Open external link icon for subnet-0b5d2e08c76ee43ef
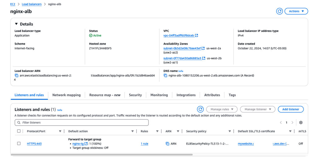Viewport: 317px width, 165px height. pos(203,48)
